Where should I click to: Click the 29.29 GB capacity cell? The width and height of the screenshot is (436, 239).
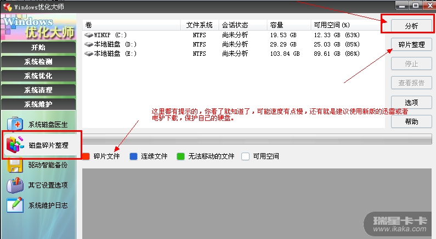(283, 44)
